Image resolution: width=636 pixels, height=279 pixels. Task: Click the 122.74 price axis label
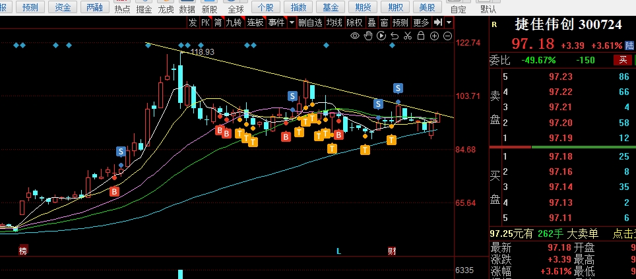click(x=468, y=43)
